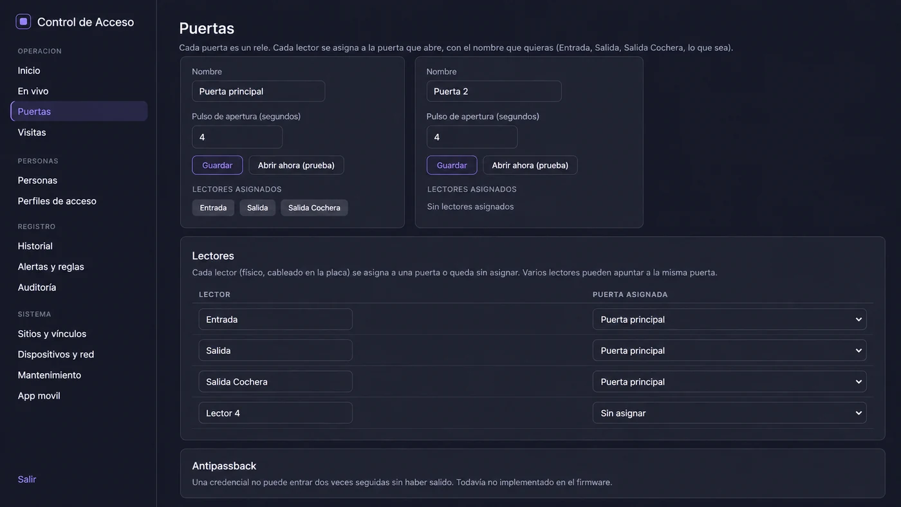901x507 pixels.
Task: Focus the pulse seconds field for Puerta 2
Action: point(472,137)
